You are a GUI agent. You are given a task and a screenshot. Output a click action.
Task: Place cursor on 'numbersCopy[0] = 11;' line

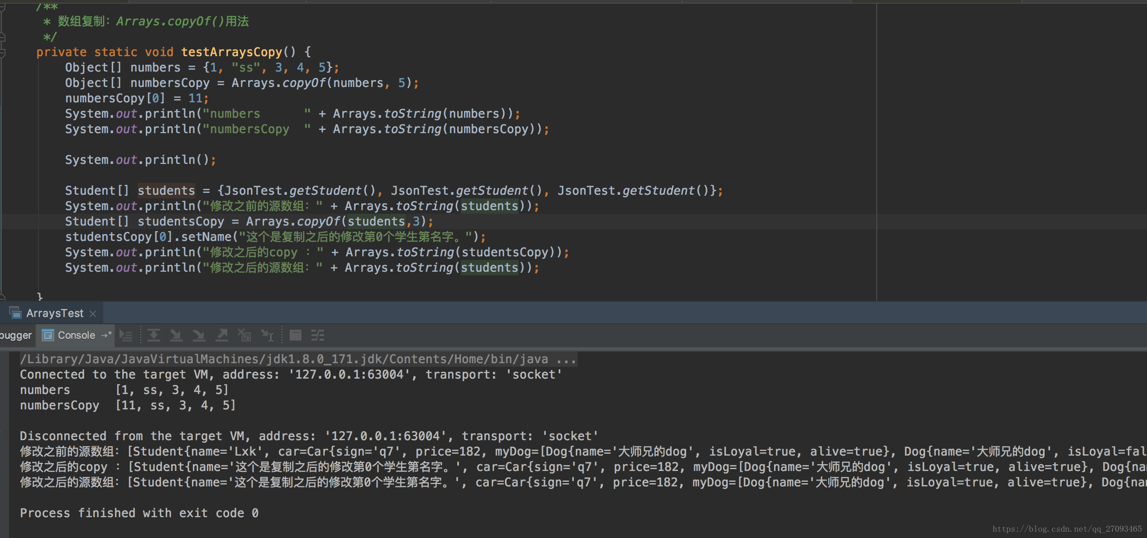137,98
